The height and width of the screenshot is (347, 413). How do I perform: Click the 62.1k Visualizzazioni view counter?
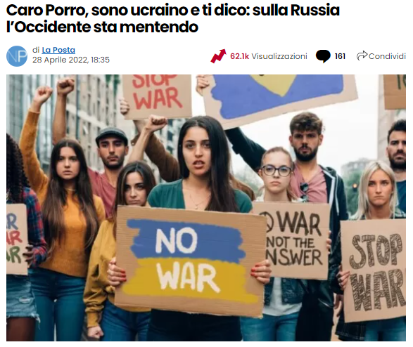coord(269,56)
